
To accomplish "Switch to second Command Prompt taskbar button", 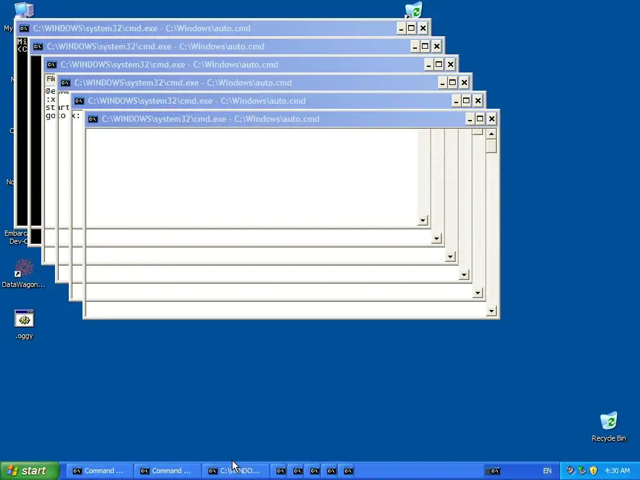I will [x=167, y=471].
